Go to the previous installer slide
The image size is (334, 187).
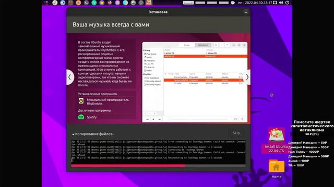click(x=69, y=77)
